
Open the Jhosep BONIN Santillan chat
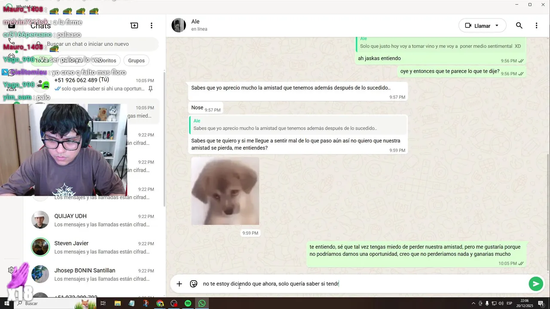pos(94,275)
